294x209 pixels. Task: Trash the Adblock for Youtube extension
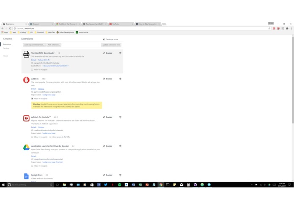tap(121, 117)
